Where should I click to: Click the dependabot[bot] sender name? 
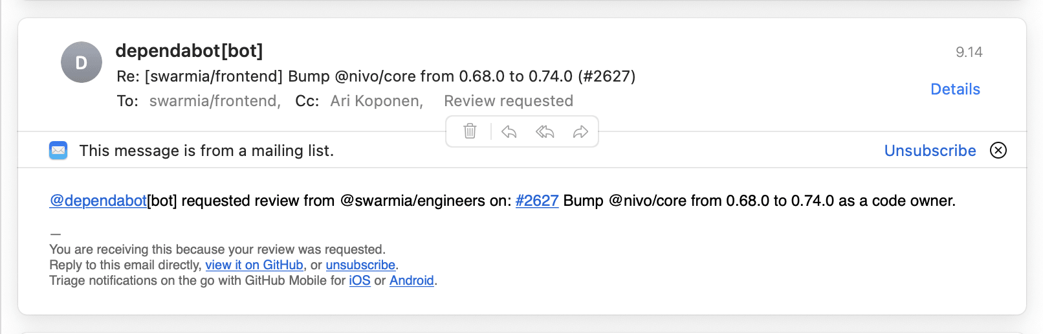tap(189, 50)
